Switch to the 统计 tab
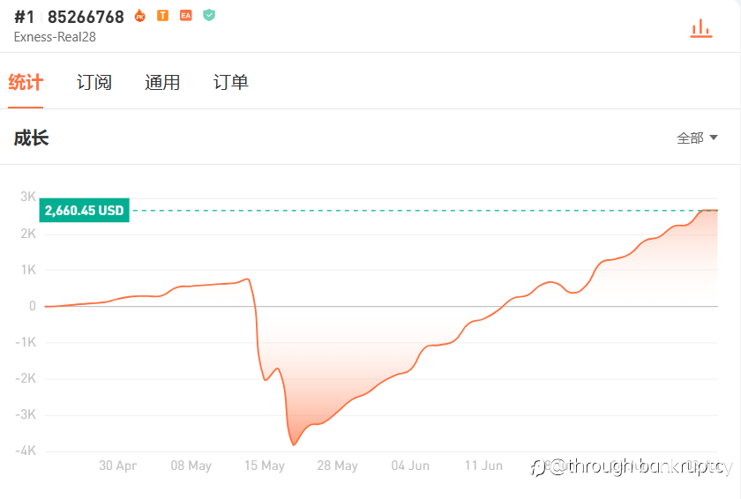Screen dimensions: 741x499 pyautogui.click(x=26, y=82)
